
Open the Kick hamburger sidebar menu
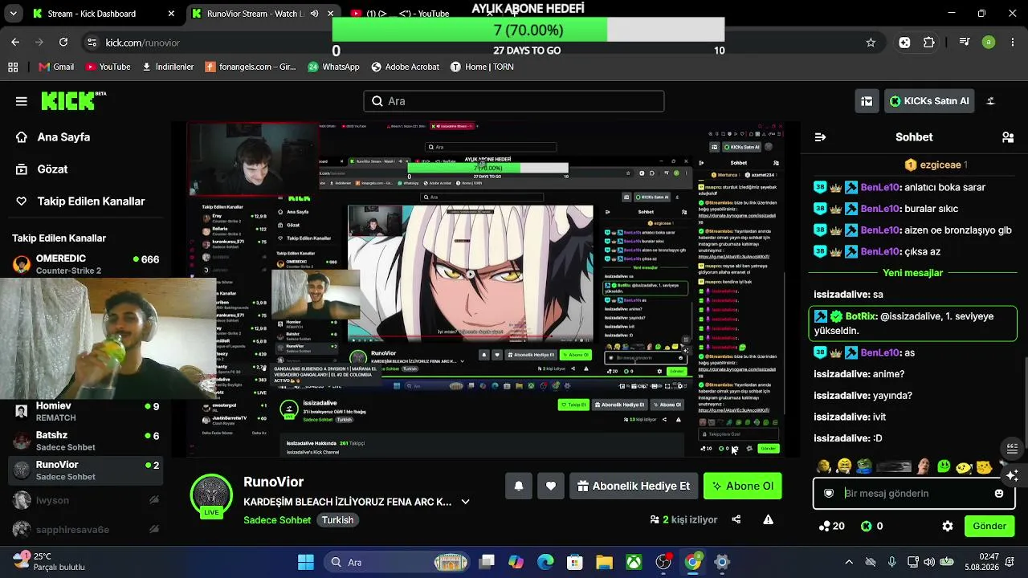(x=22, y=101)
